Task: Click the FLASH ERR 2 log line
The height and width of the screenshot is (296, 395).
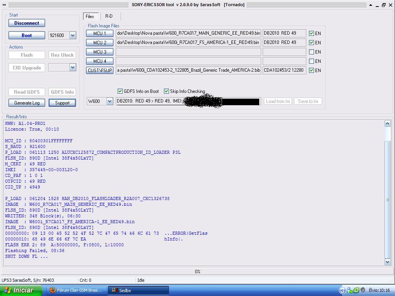Action: (x=64, y=245)
